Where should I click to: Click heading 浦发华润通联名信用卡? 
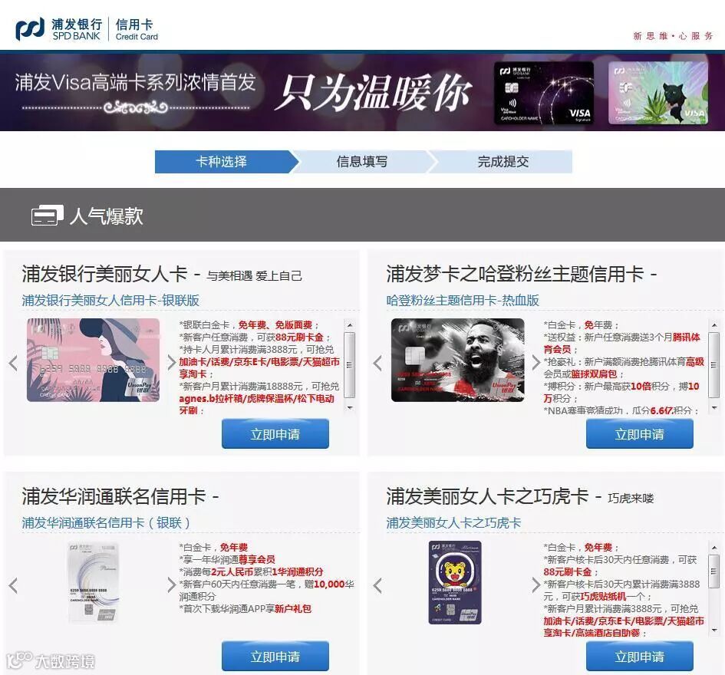(114, 496)
